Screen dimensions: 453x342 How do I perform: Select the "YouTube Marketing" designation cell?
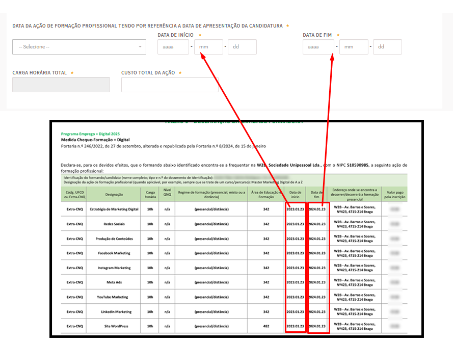click(113, 297)
